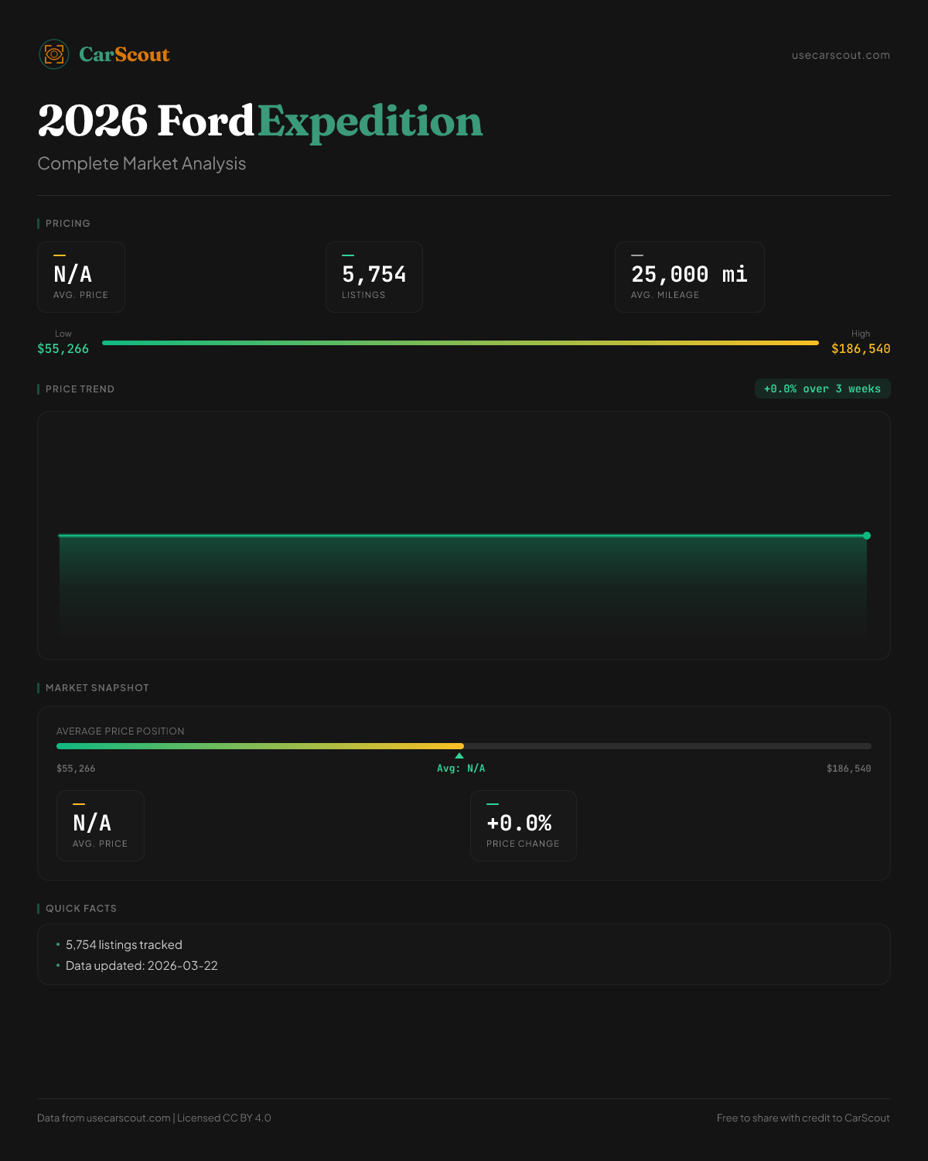The width and height of the screenshot is (928, 1161).
Task: Open the usecarscout.com link in header
Action: [841, 55]
